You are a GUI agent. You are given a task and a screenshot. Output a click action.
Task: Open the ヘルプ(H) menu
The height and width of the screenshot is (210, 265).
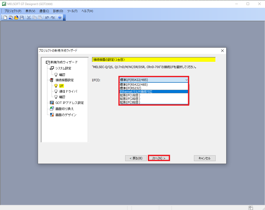coord(87,11)
